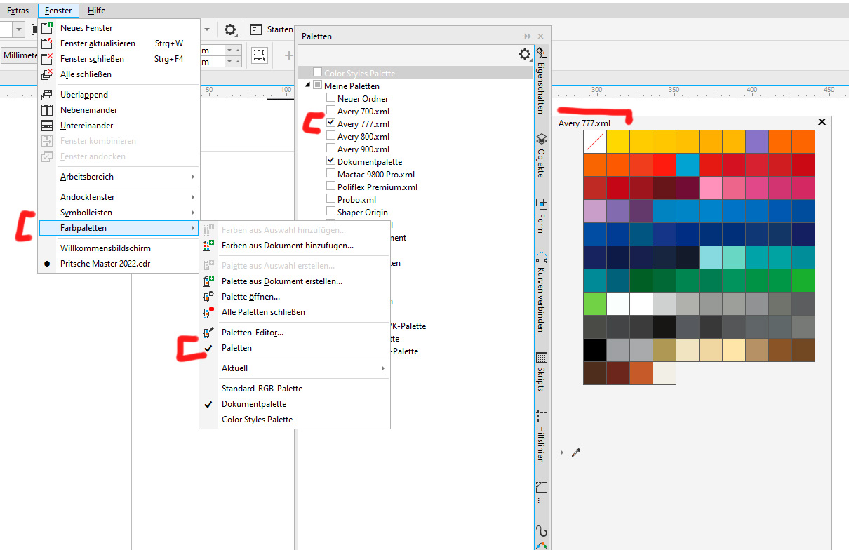
Task: Click the Palette öffnen icon
Action: tap(208, 297)
